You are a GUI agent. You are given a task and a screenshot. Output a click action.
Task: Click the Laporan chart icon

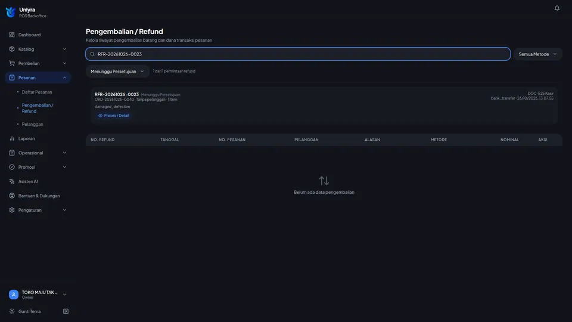click(x=12, y=138)
